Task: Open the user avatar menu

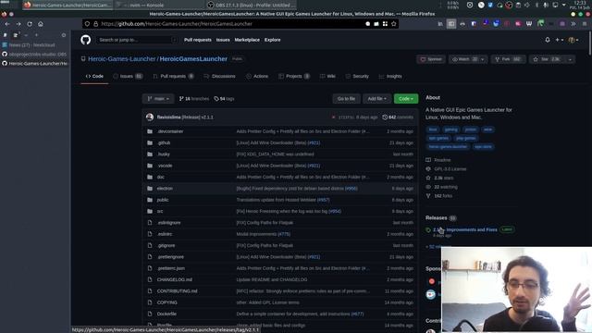Action: click(x=573, y=40)
